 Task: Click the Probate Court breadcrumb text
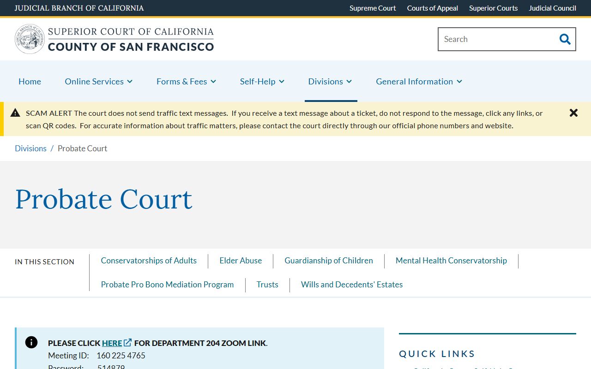(x=82, y=148)
